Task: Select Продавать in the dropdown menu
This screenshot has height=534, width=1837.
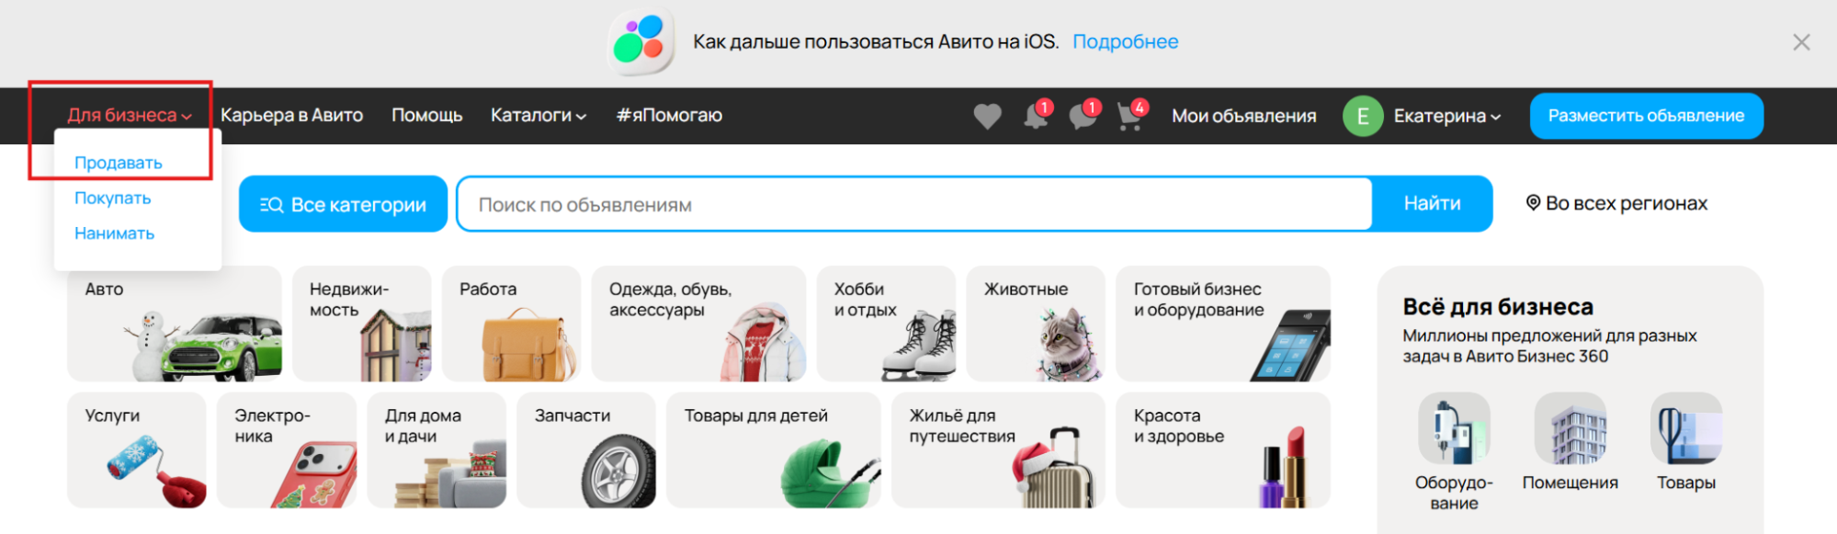Action: [119, 163]
